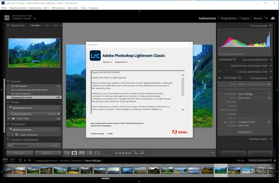Collapse the Коллекции panel
The height and width of the screenshot is (183, 279).
tap(8, 124)
